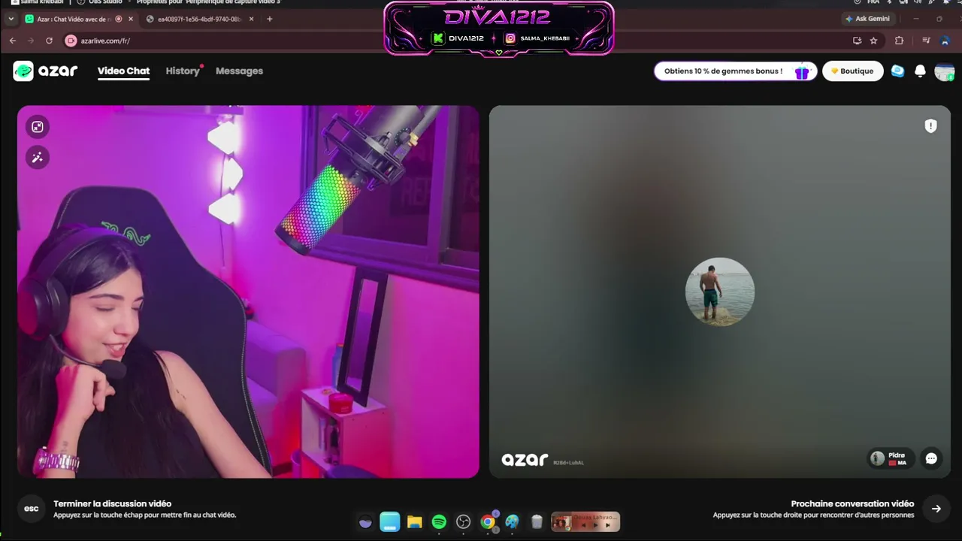Play the track in dock media player
This screenshot has width=962, height=541.
pos(596,525)
